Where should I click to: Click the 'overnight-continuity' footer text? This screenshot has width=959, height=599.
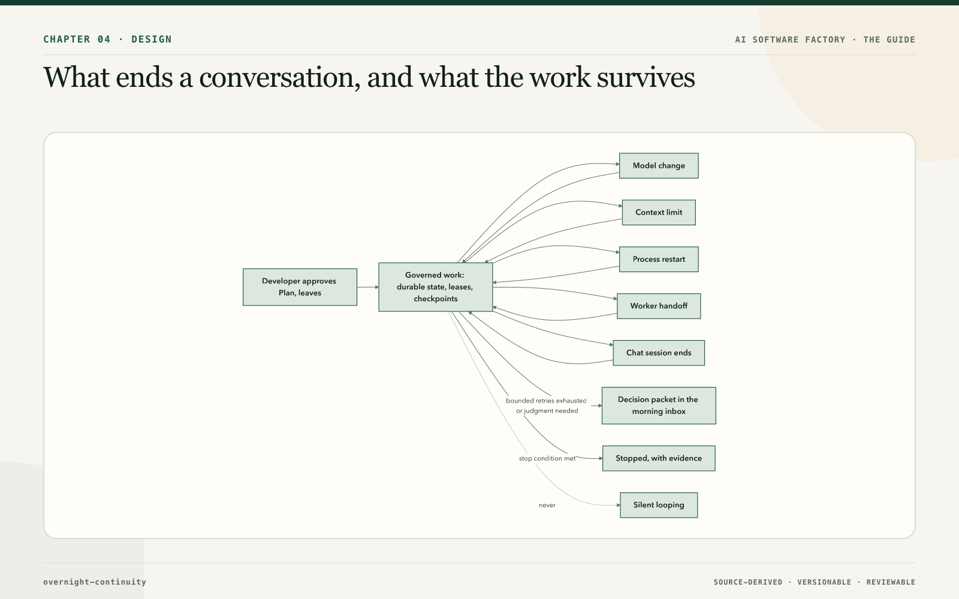click(x=95, y=582)
